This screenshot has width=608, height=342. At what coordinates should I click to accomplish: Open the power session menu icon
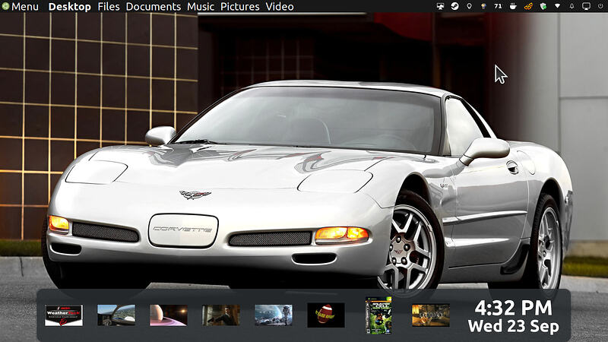tap(600, 6)
